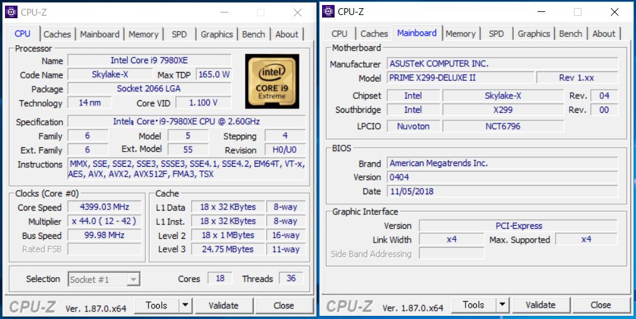
Task: Click the Bus Speed value 99.98 MHz
Action: point(104,236)
